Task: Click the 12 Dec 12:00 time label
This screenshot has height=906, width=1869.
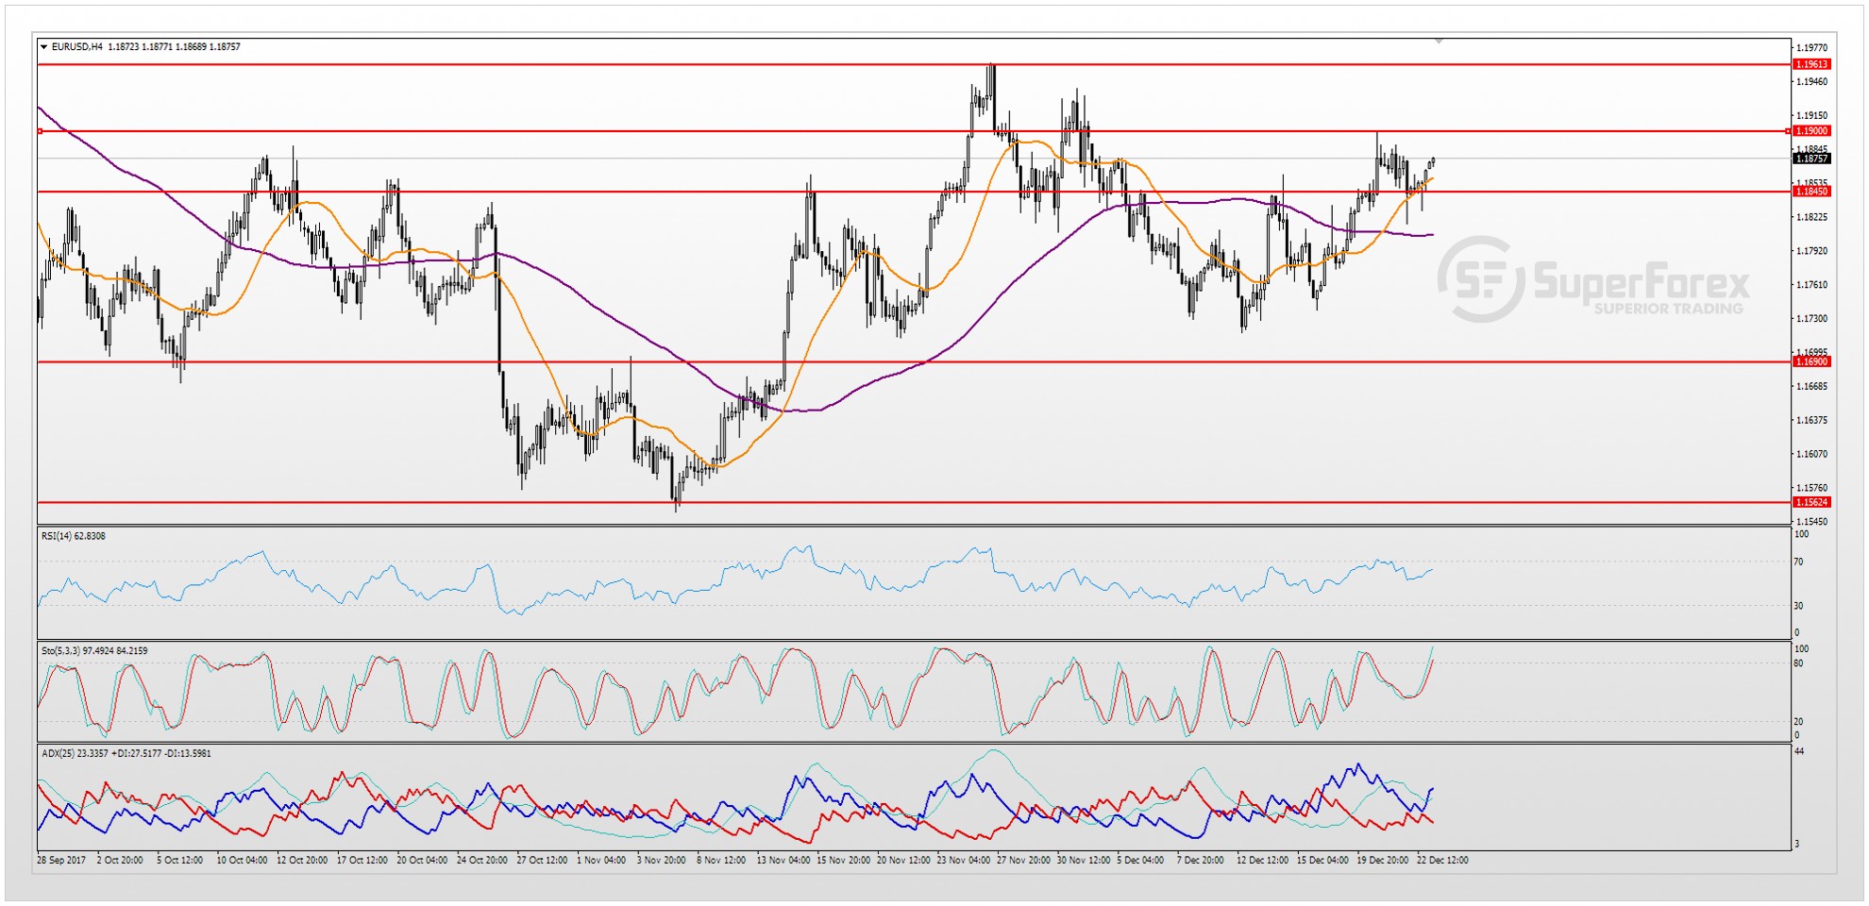Action: tap(1263, 860)
